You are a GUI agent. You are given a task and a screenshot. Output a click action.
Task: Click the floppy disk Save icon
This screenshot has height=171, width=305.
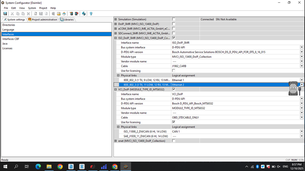coord(5,14)
